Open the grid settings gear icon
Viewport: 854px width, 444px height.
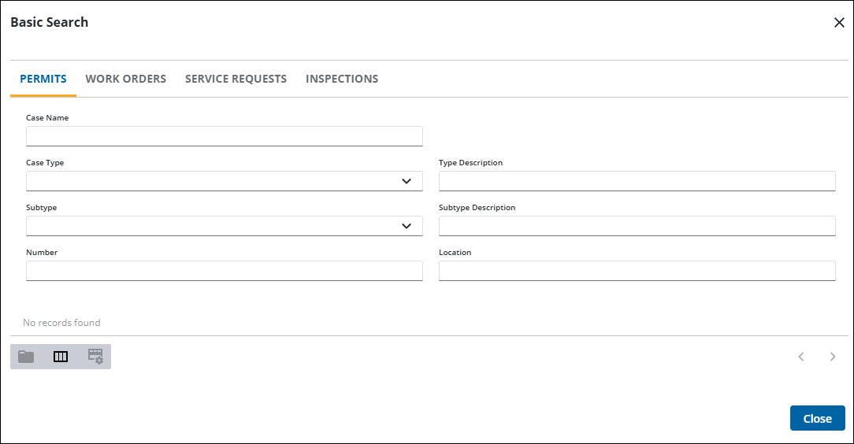pyautogui.click(x=95, y=357)
